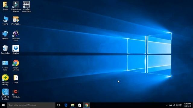The width and height of the screenshot is (193, 108).
Task: Show hidden system tray icons
Action: coord(167,105)
